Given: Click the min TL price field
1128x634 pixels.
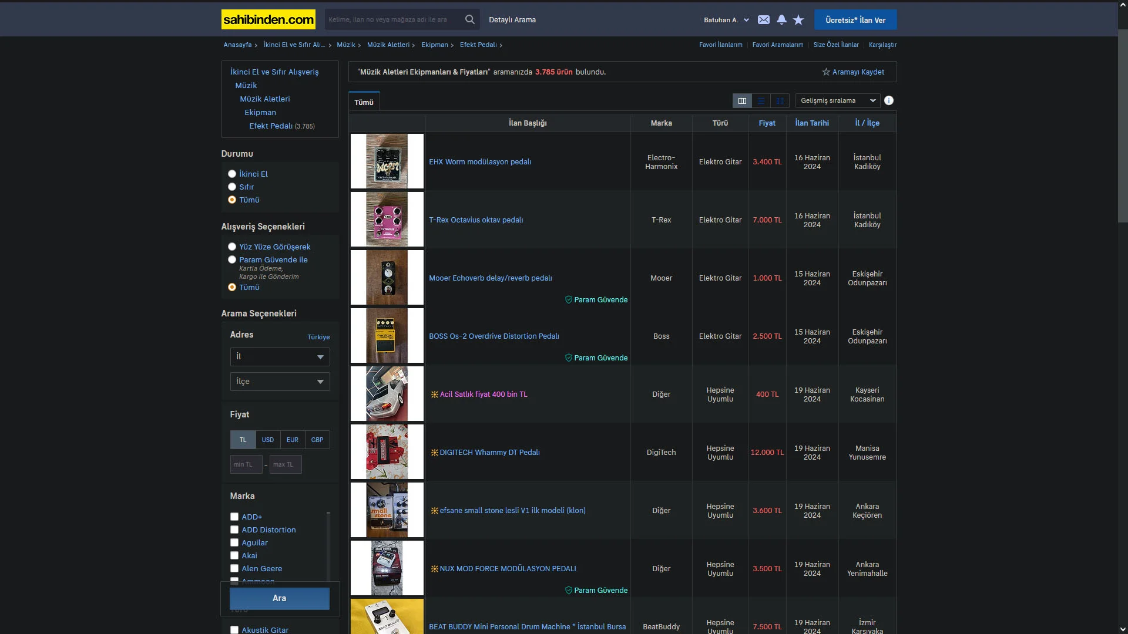Looking at the screenshot, I should (246, 464).
